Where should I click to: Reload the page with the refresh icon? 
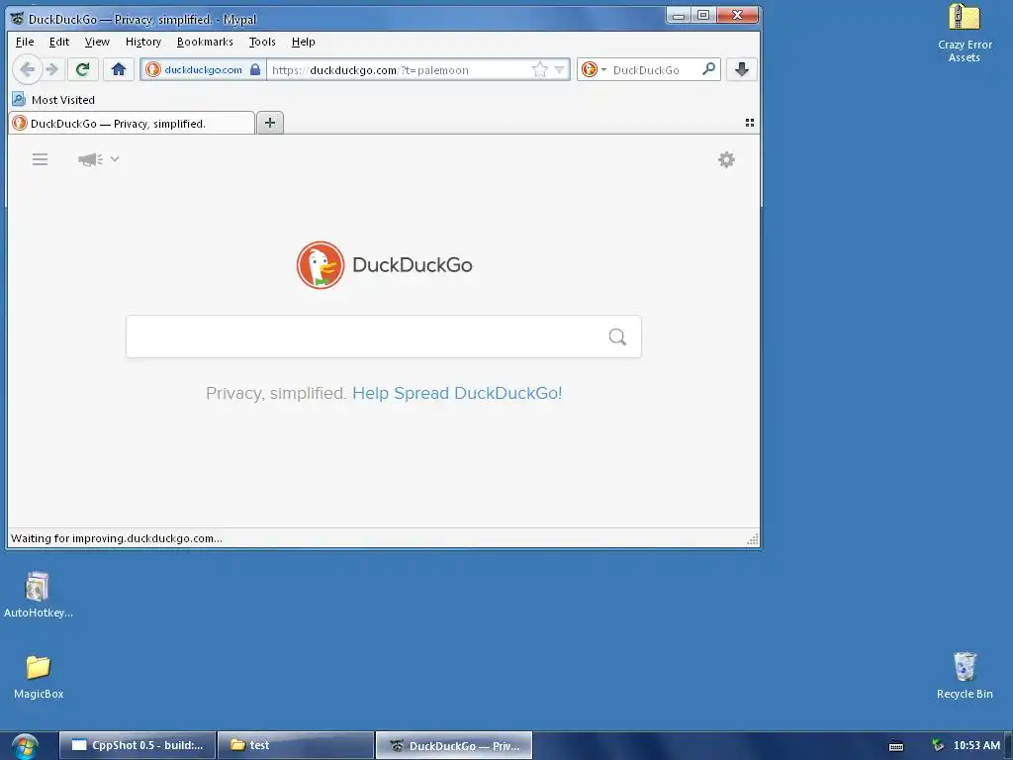[x=82, y=69]
